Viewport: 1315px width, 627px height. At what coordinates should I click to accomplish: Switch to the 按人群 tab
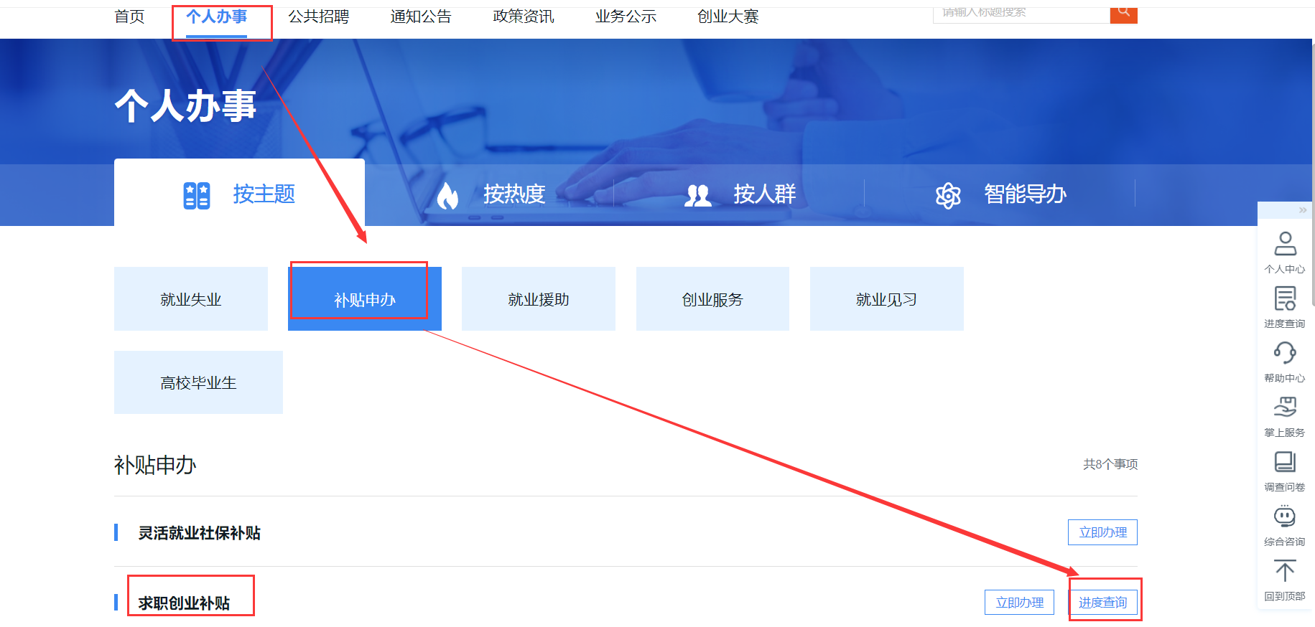coord(740,194)
